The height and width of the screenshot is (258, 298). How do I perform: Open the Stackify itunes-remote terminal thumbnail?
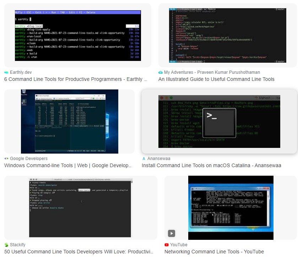[x=81, y=208]
